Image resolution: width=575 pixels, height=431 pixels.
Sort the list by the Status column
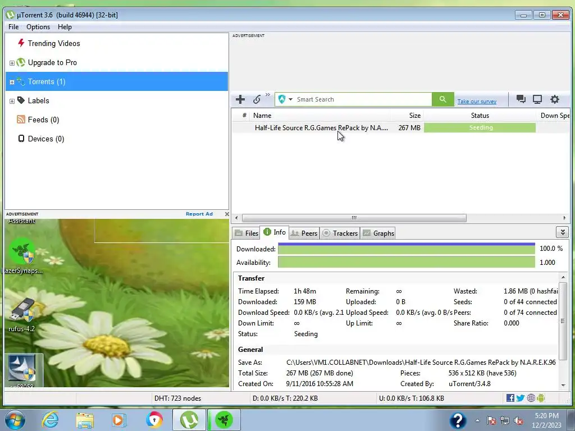coord(480,116)
